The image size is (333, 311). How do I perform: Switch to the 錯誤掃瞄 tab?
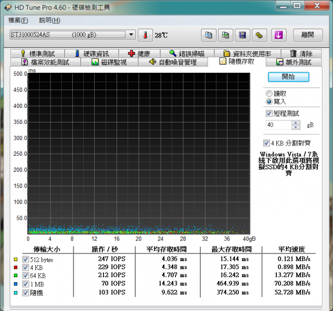pos(187,53)
